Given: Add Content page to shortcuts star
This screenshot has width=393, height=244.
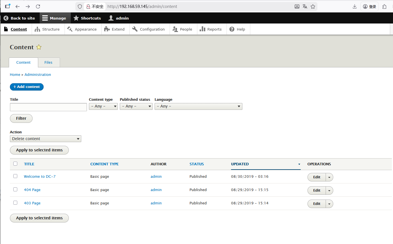Looking at the screenshot, I should click(39, 47).
